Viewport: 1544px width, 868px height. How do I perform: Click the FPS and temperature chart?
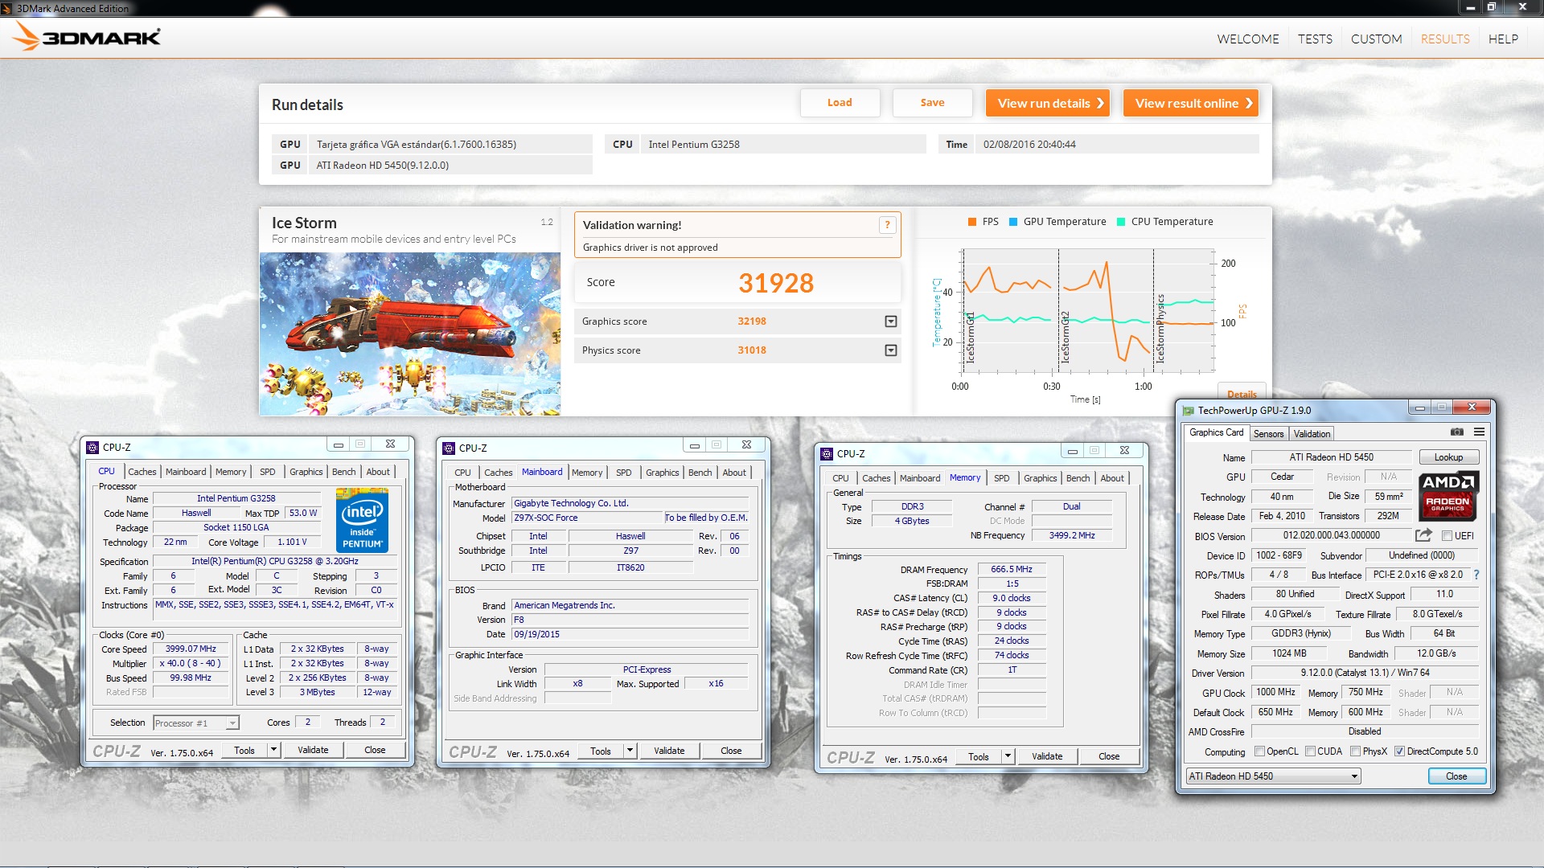coord(1087,312)
